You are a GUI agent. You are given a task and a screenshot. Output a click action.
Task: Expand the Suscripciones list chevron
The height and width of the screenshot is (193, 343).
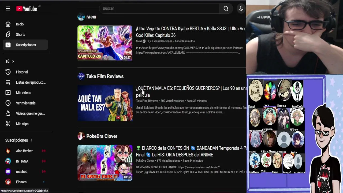click(31, 140)
